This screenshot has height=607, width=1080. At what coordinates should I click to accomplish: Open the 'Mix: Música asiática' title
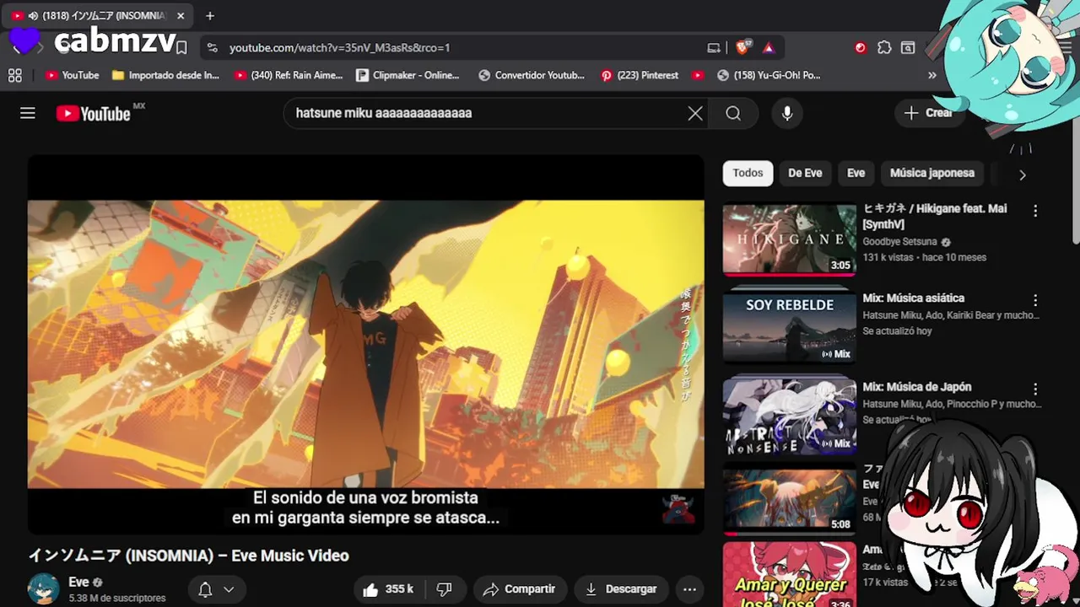pyautogui.click(x=913, y=298)
